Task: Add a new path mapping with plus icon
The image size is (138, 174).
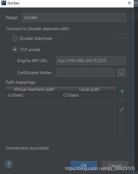Action: [x=122, y=91]
